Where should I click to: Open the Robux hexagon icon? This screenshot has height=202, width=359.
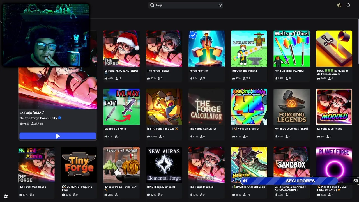click(x=339, y=5)
